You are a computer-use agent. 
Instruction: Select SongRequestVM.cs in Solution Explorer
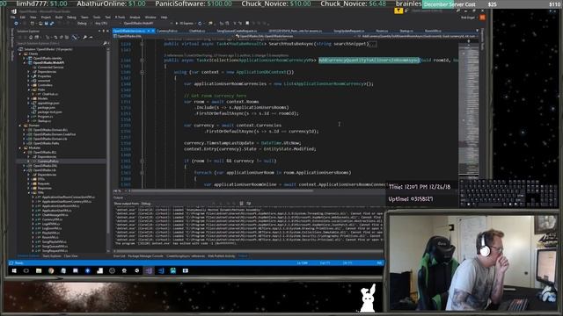pos(55,251)
